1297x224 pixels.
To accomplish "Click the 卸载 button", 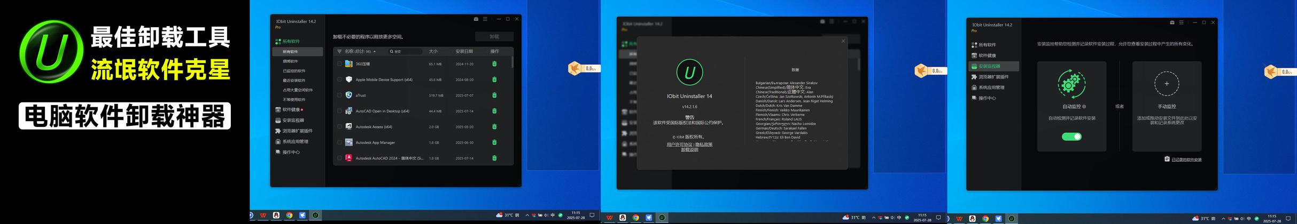I will tap(494, 36).
